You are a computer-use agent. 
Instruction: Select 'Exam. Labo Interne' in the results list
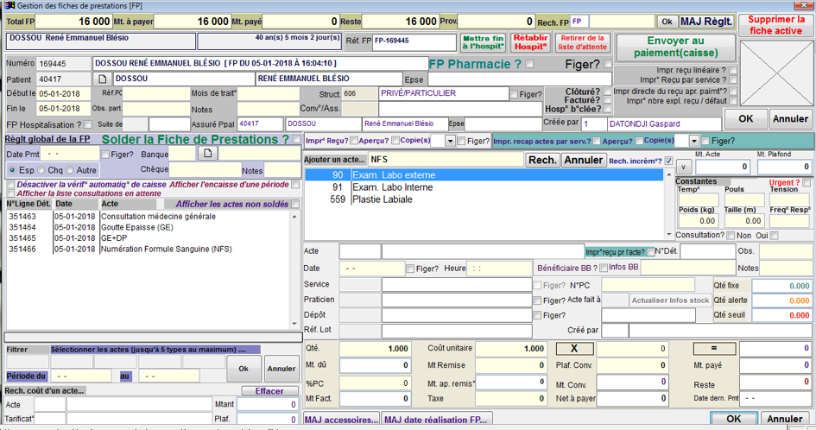click(390, 187)
